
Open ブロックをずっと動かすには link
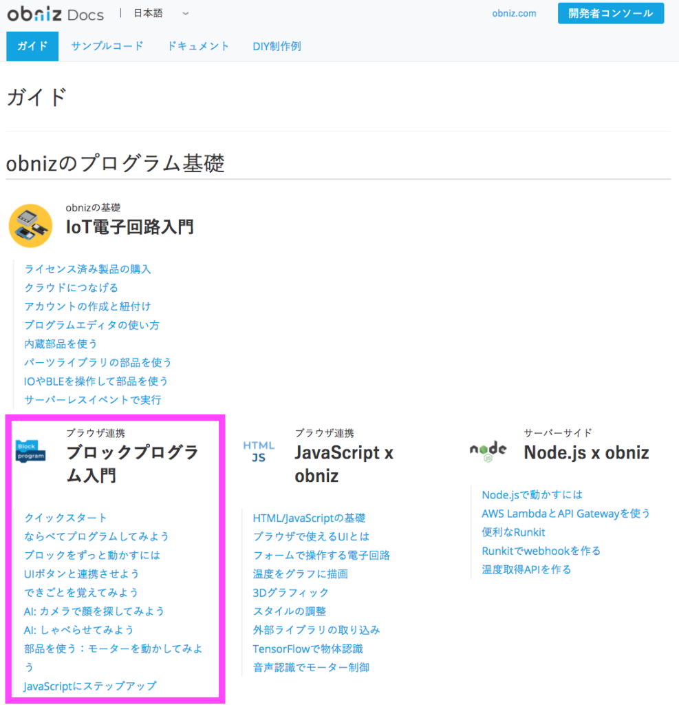point(92,556)
